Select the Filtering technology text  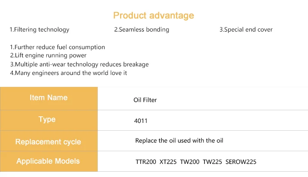pyautogui.click(x=39, y=29)
